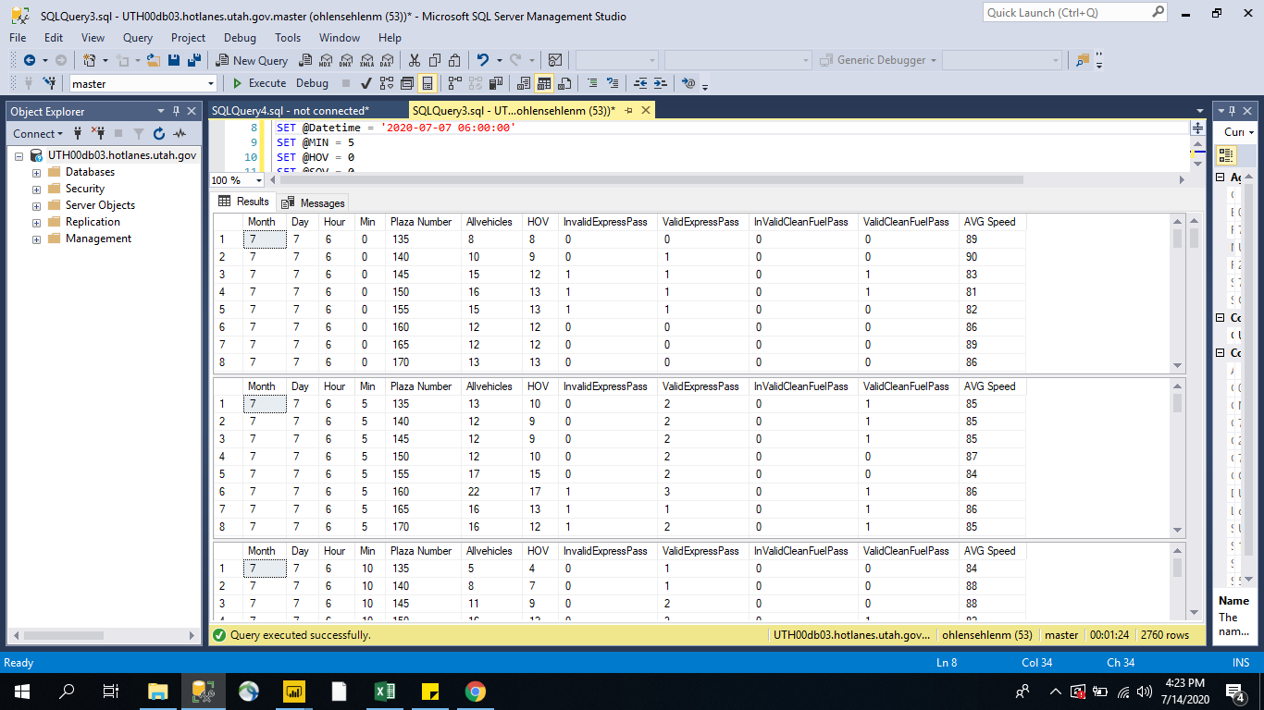Expand the Server Objects node
This screenshot has width=1264, height=710.
coord(37,205)
